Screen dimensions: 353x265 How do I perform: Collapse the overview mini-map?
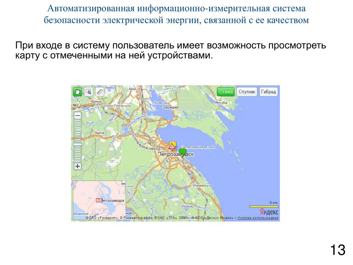[123, 183]
